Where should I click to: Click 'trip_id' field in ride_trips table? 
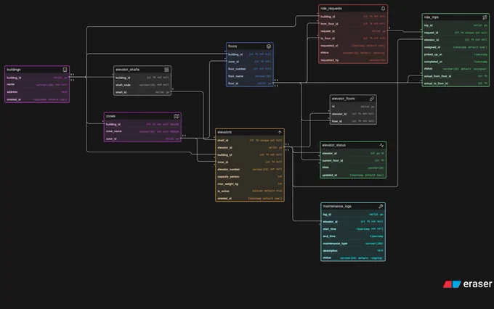pyautogui.click(x=455, y=25)
